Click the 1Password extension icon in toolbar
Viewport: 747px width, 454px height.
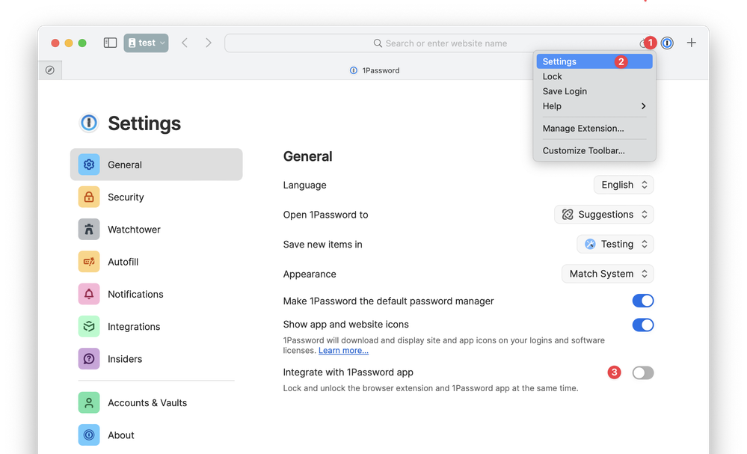coord(667,43)
